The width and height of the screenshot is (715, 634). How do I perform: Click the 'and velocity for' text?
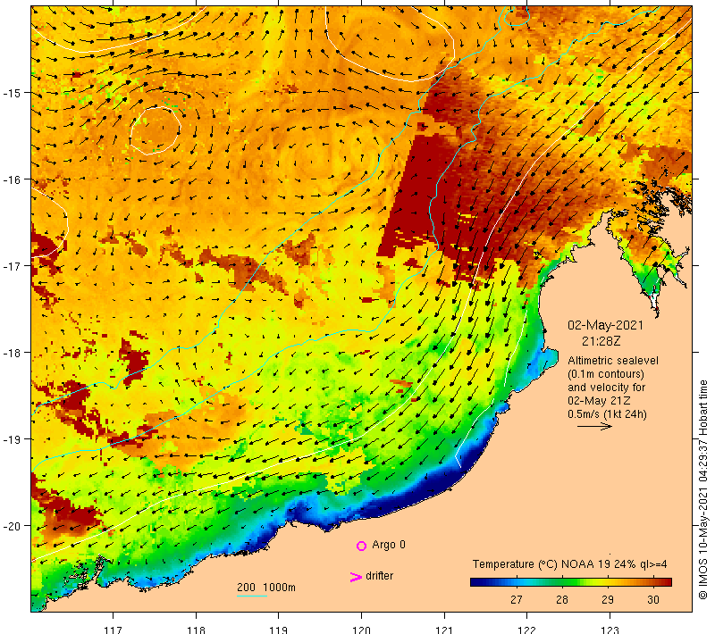(607, 388)
